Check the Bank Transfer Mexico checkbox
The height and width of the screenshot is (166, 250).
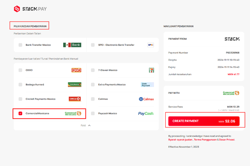pos(20,45)
